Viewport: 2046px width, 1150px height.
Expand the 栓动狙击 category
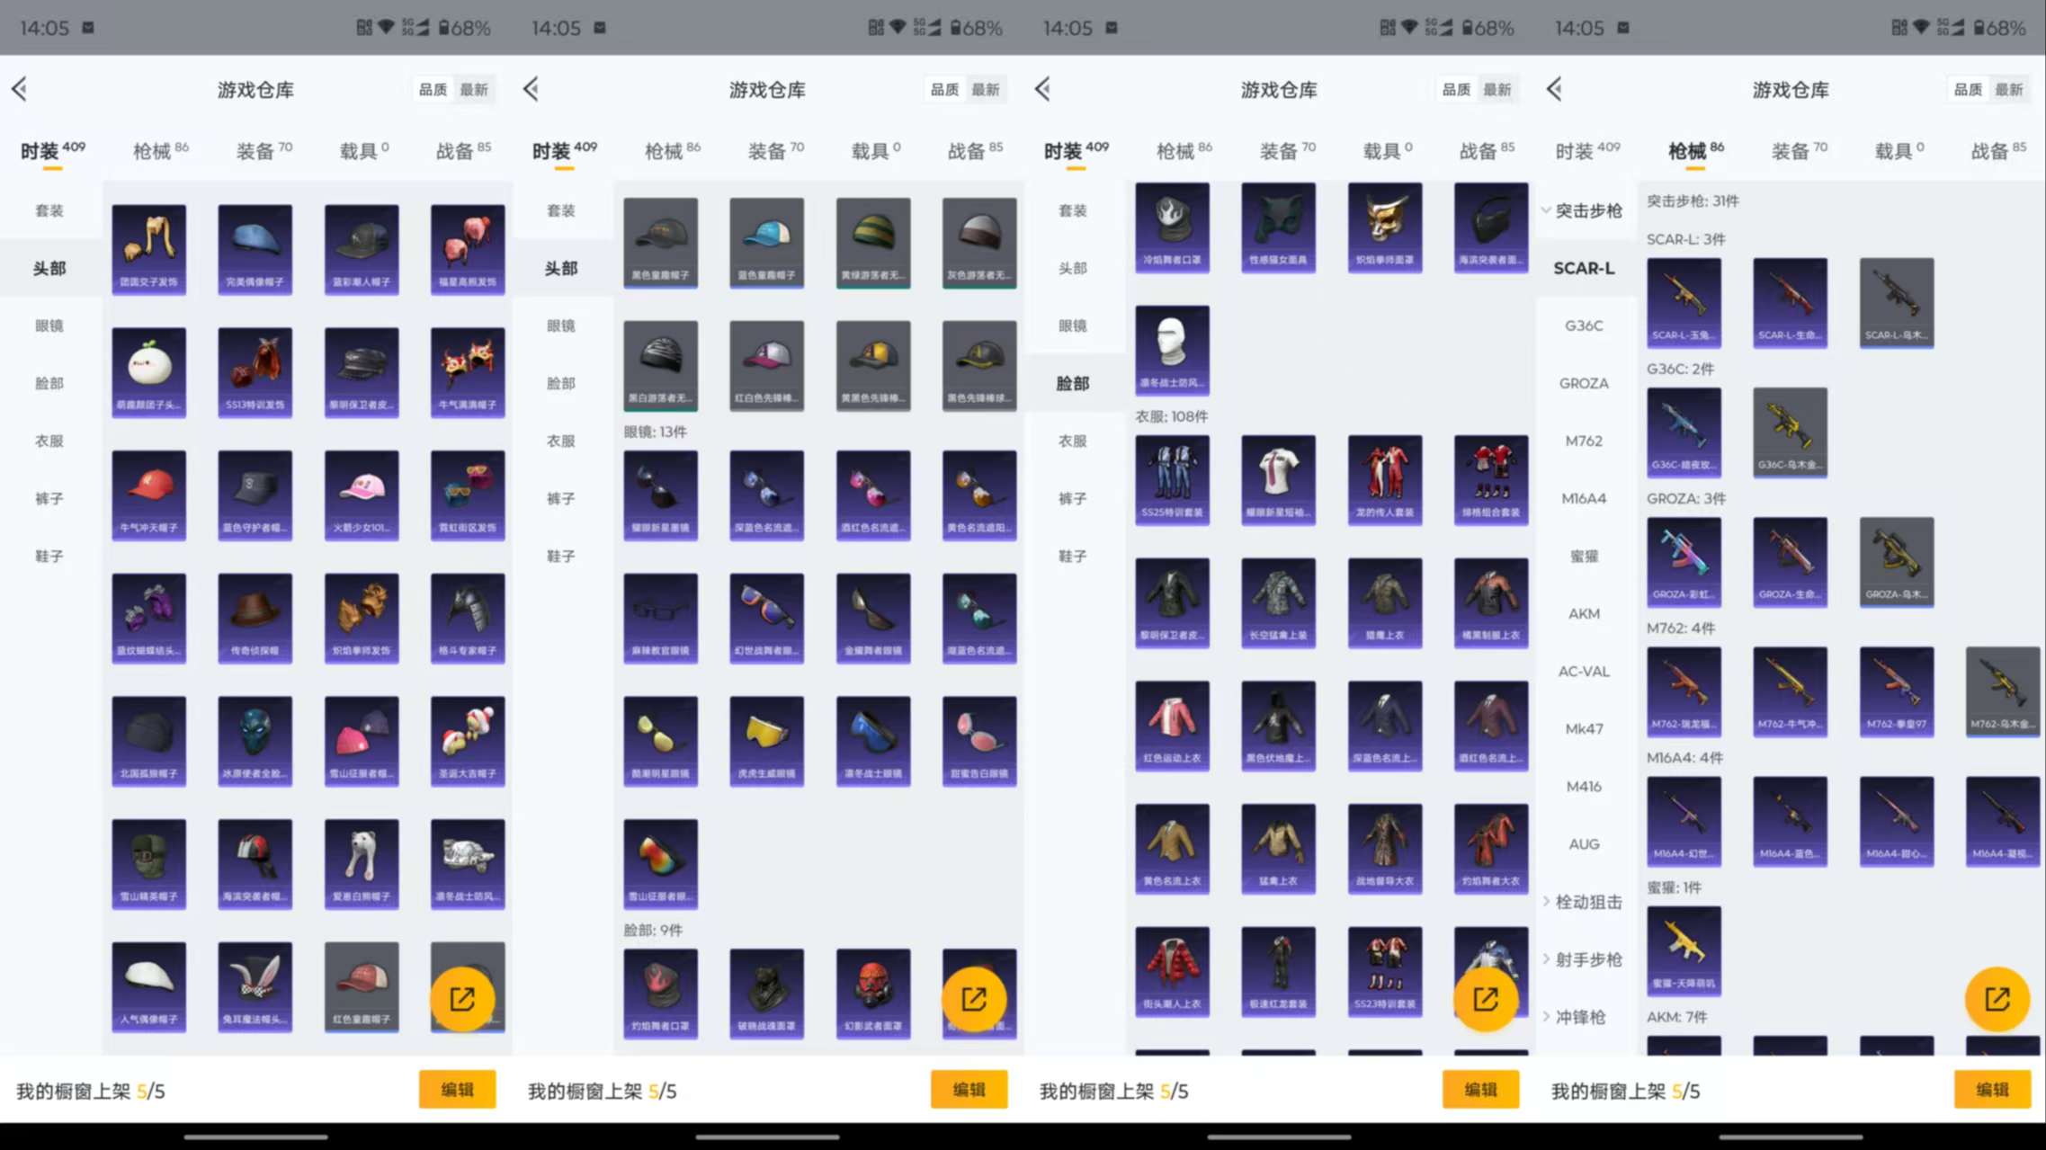click(x=1585, y=902)
